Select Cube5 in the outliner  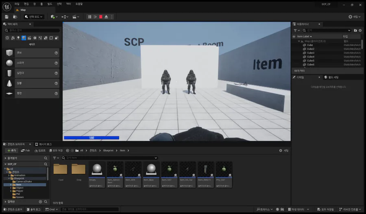point(310,61)
